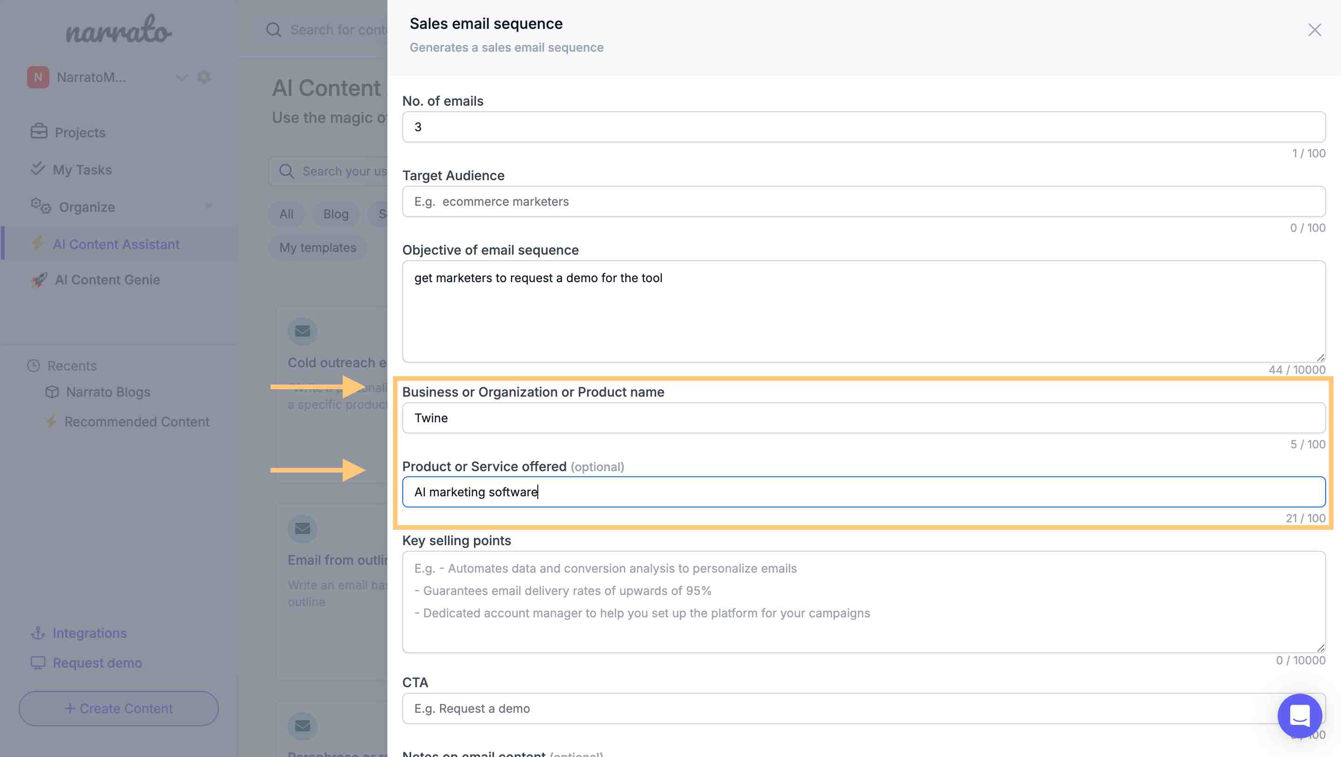Expand the NarratoM workspace dropdown chevron
This screenshot has width=1341, height=757.
[181, 78]
